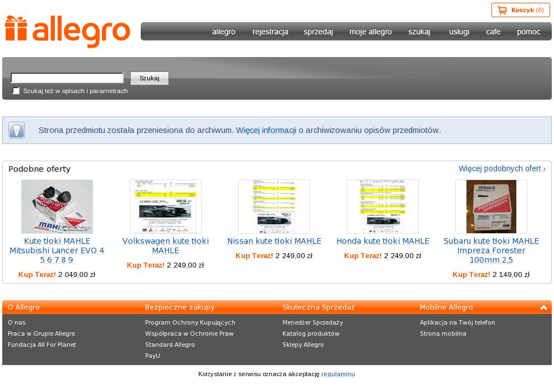Image resolution: width=554 pixels, height=385 pixels.
Task: Click the Bezpieczne zakupy footer heading
Action: click(179, 307)
